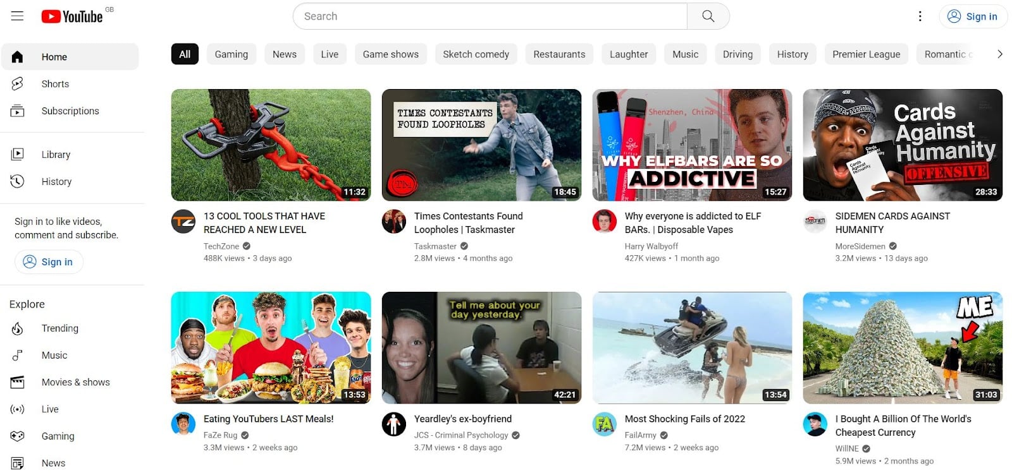
Task: Open 13 Cool Tools video thumbnail
Action: [271, 145]
